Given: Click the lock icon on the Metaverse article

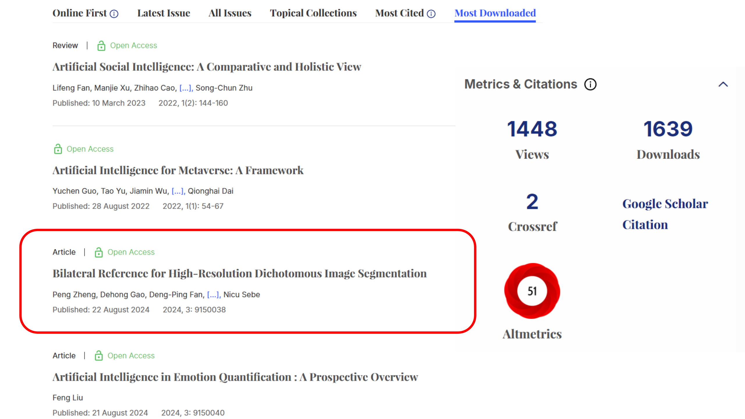Looking at the screenshot, I should [58, 149].
